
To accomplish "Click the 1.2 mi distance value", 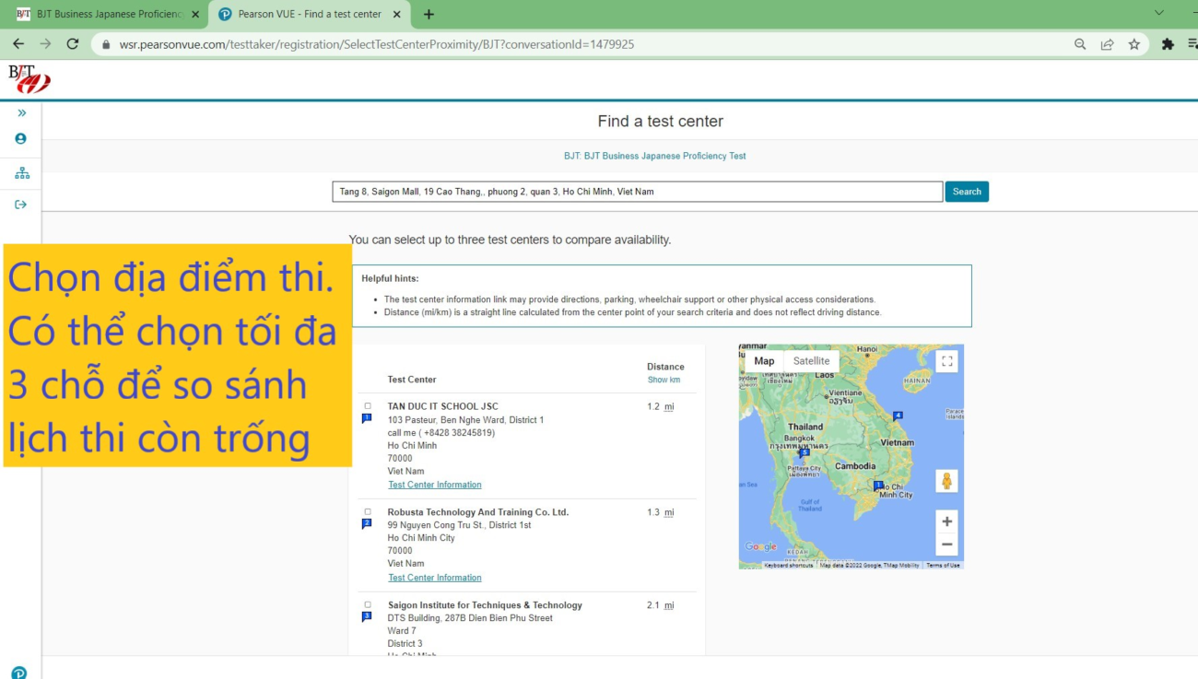I will 660,406.
